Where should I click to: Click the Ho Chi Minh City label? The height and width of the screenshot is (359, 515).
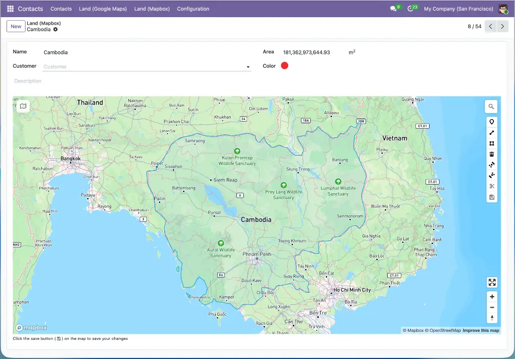pyautogui.click(x=352, y=290)
